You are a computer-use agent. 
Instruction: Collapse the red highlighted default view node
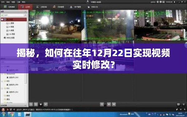(2, 19)
